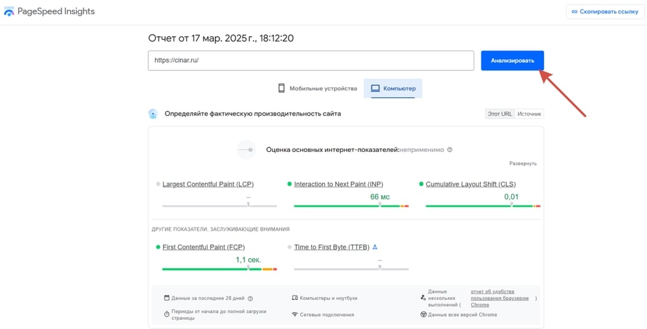
Task: Open the отчет об удобстве пользования браузером Chrome link
Action: point(499,298)
